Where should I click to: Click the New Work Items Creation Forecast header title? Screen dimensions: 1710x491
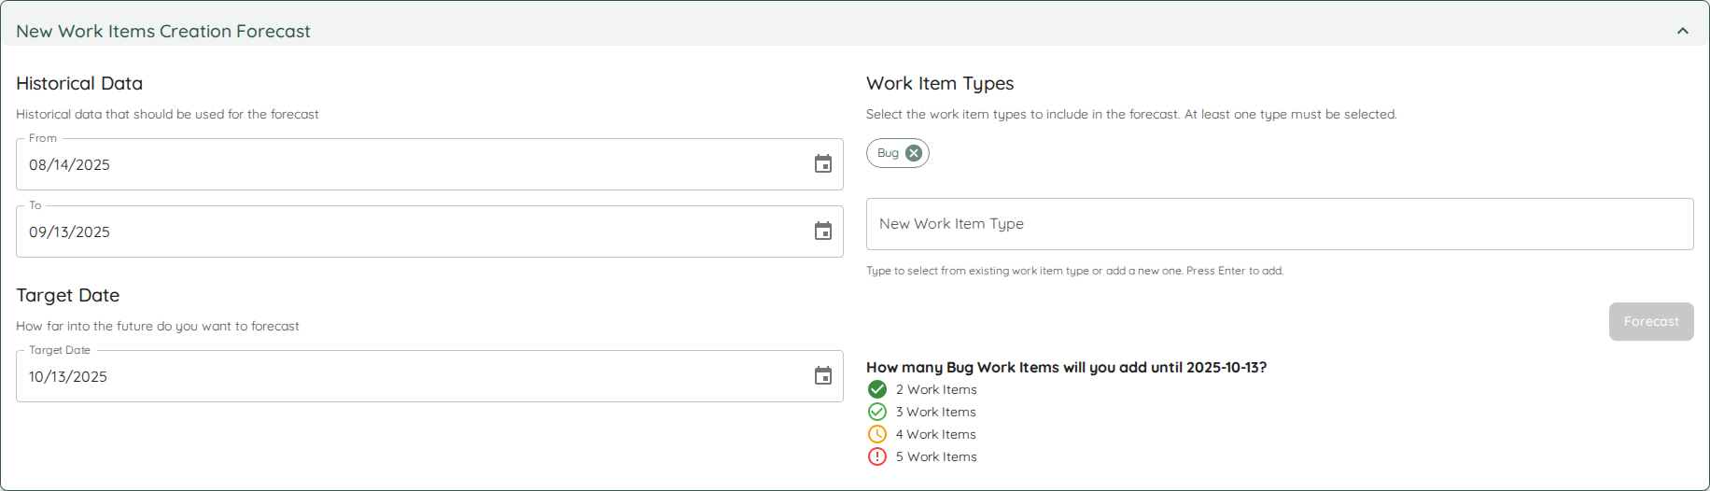pos(163,31)
